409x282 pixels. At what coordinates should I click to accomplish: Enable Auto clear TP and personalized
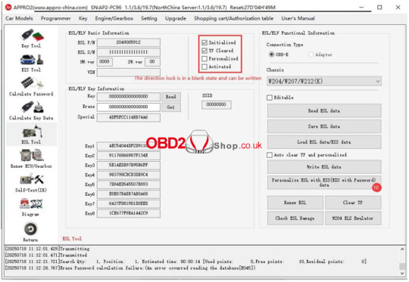[x=270, y=155]
